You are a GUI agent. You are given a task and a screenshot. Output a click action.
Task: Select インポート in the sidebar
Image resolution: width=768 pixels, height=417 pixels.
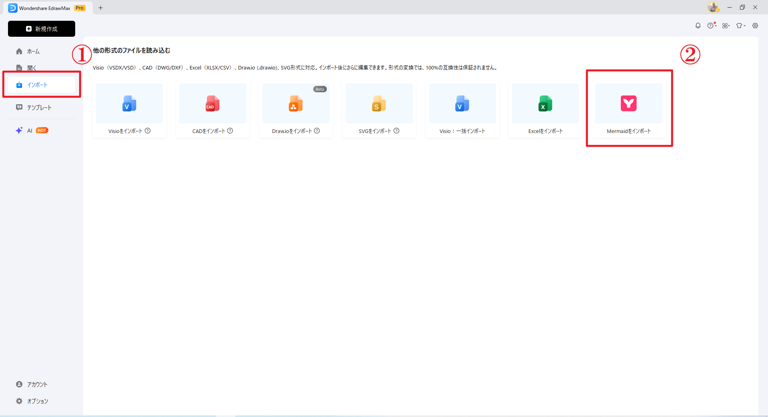click(37, 85)
